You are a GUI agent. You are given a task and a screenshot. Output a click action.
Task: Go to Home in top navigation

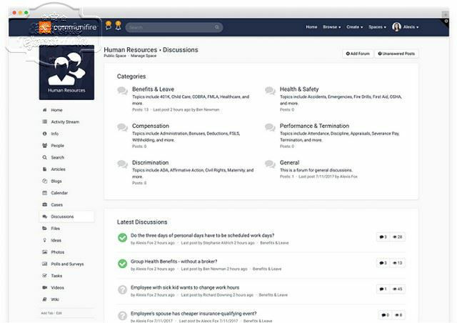(311, 27)
